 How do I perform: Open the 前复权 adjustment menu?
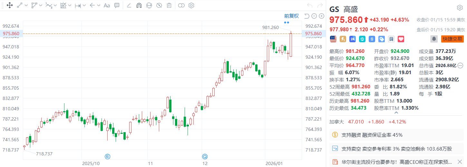(x=291, y=16)
